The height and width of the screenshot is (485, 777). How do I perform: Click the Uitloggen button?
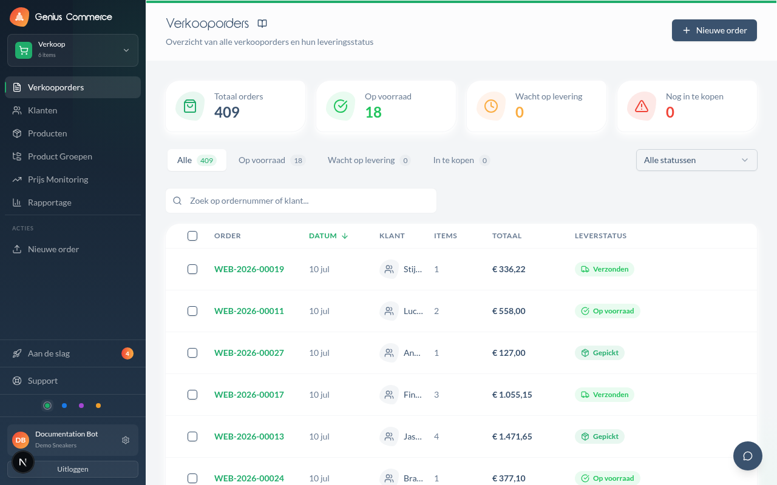coord(73,469)
